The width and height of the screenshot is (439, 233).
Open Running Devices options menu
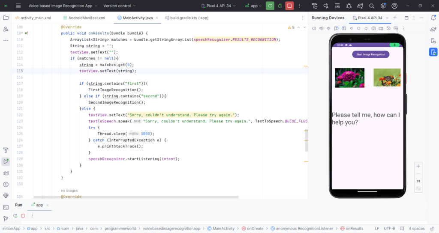[414, 18]
